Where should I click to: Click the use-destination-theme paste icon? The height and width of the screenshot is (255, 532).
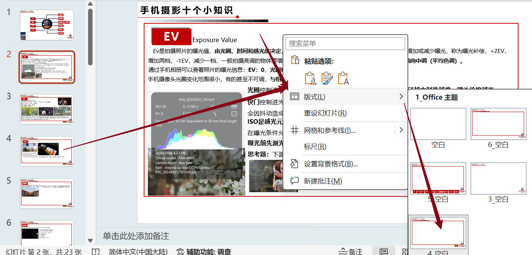tap(309, 78)
